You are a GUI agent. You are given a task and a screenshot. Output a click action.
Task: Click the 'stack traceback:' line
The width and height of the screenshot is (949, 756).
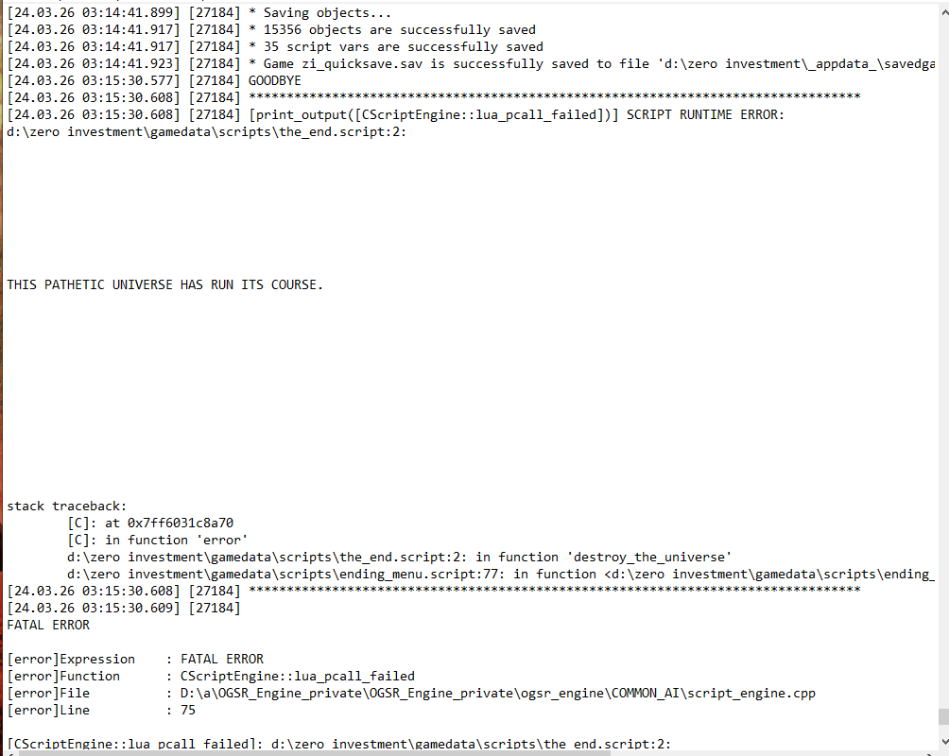click(x=67, y=506)
